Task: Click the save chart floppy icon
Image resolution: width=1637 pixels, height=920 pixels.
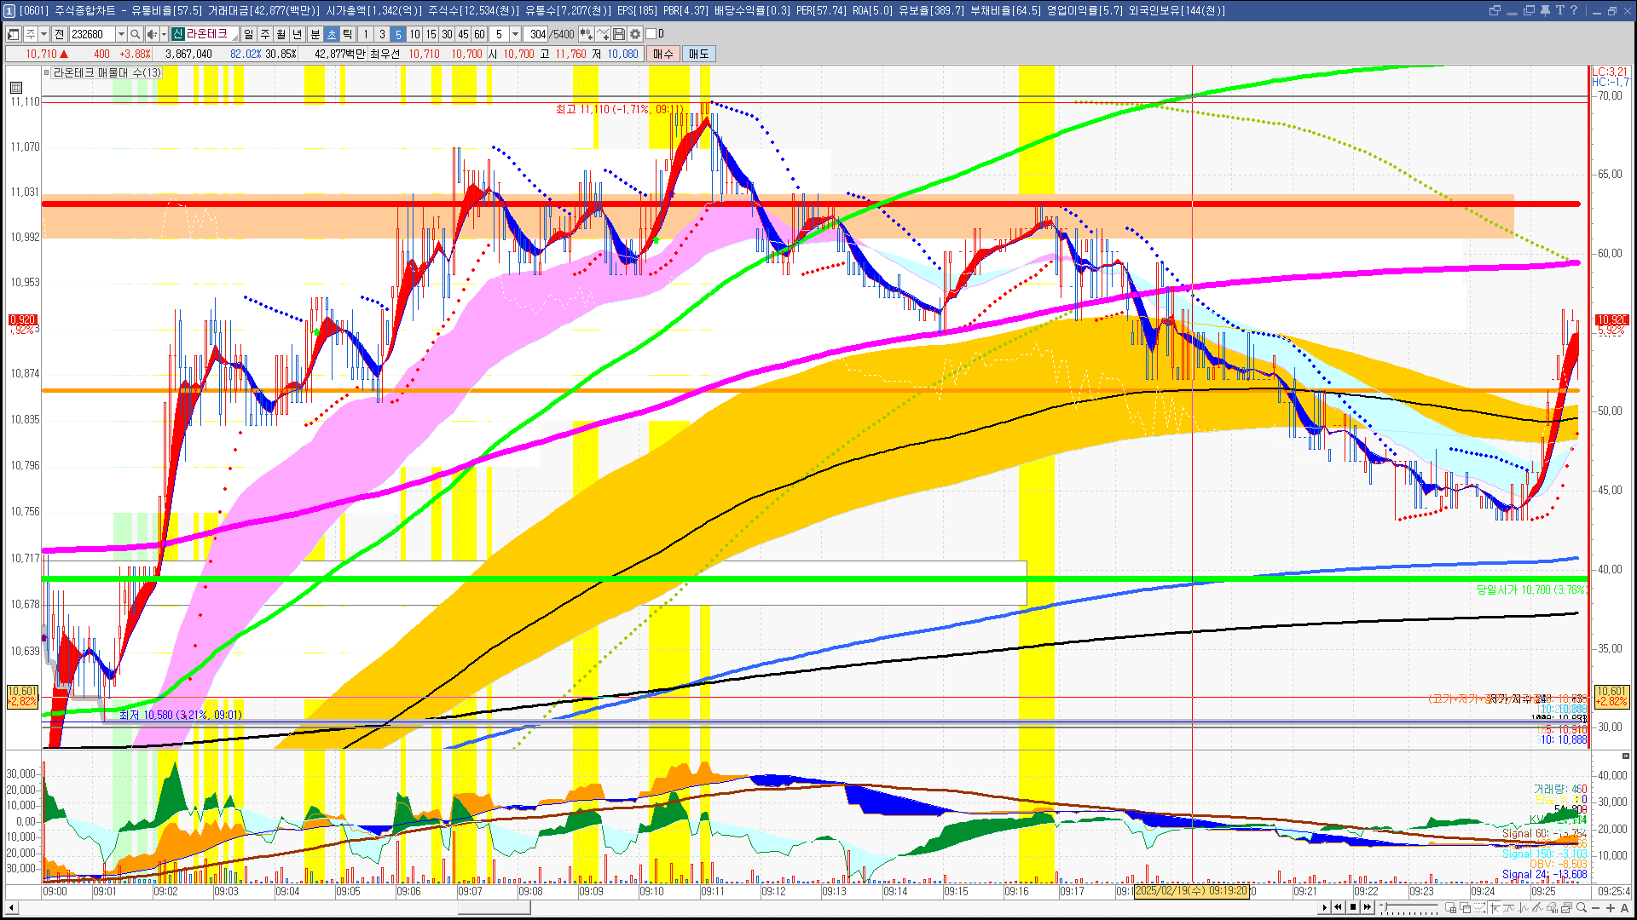Action: point(619,34)
